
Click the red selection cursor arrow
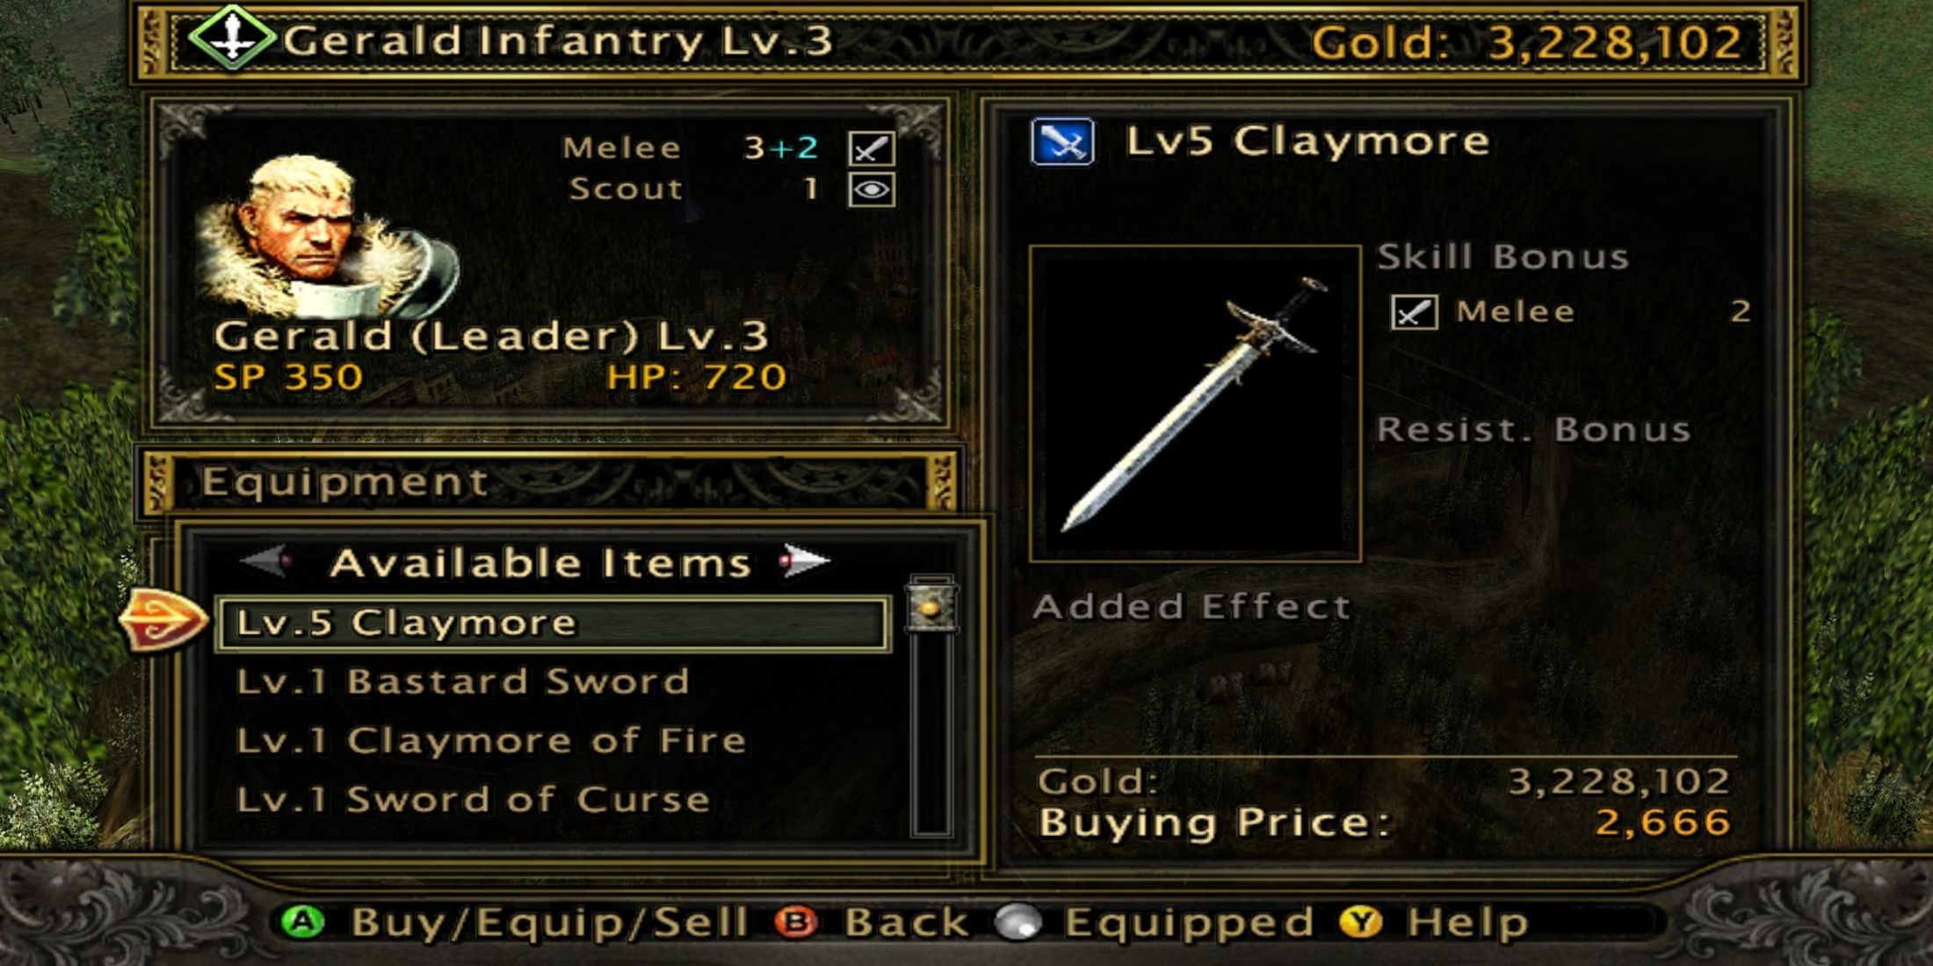(x=163, y=621)
